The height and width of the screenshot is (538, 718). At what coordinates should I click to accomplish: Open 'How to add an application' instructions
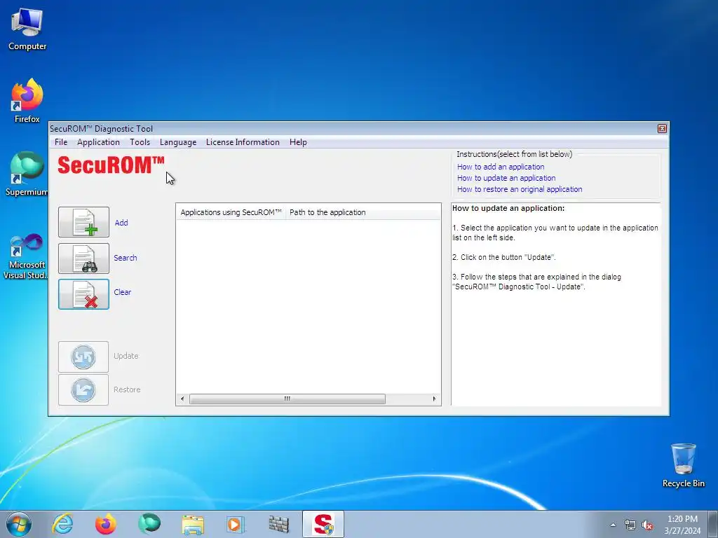[x=501, y=167]
